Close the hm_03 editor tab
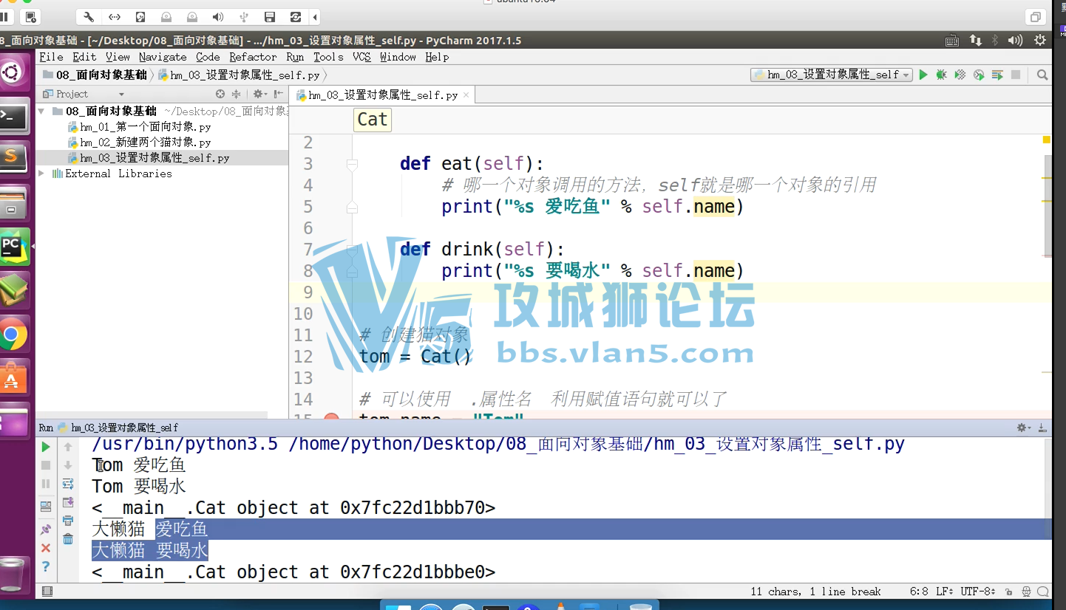1066x610 pixels. point(466,95)
